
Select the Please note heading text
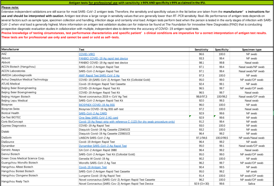(10, 8)
